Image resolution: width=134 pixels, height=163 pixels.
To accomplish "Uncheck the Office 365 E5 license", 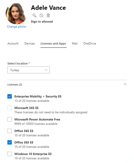I will [9, 142].
